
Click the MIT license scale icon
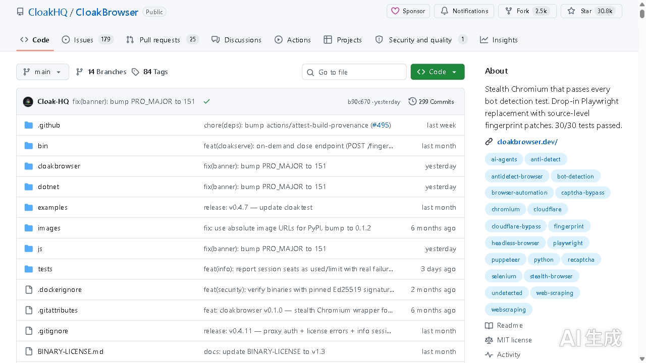[489, 340]
